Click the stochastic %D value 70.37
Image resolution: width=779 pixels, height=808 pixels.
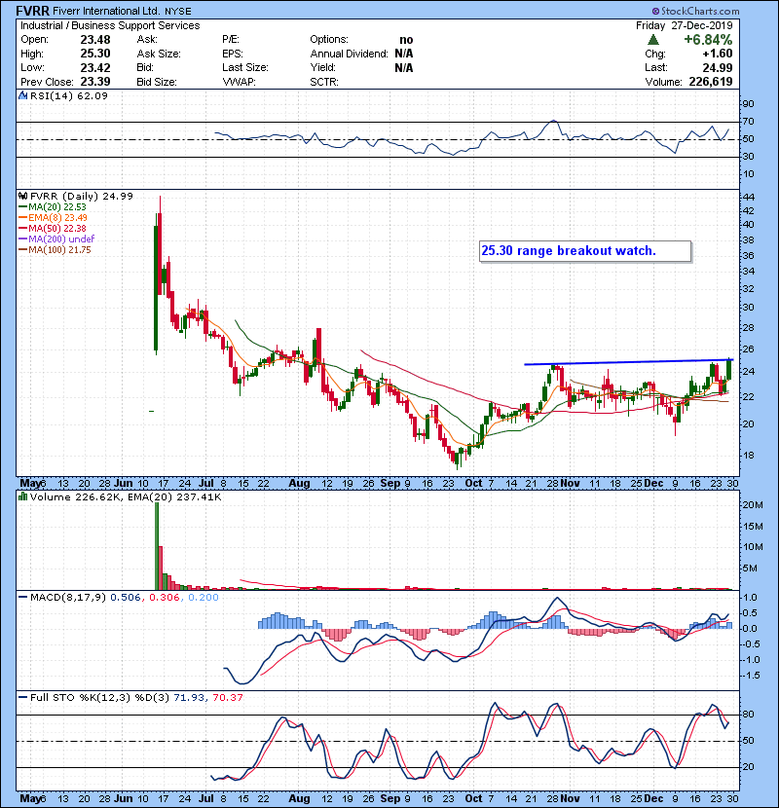point(227,698)
